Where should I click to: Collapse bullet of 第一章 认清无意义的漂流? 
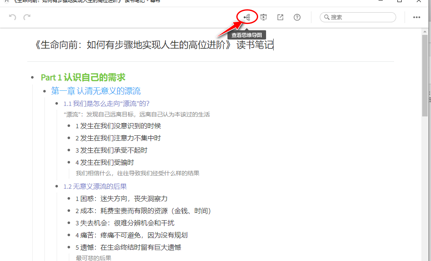[44, 91]
